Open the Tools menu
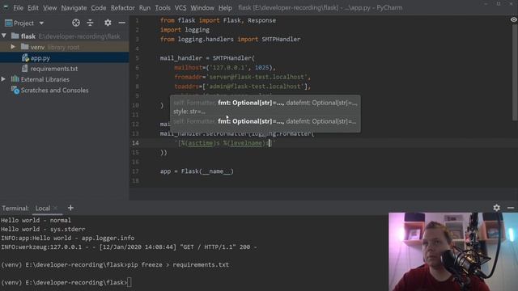Image resolution: width=518 pixels, height=291 pixels. [x=163, y=7]
